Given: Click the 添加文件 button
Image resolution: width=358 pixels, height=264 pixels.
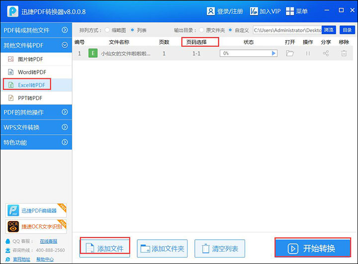Looking at the screenshot, I should point(105,248).
